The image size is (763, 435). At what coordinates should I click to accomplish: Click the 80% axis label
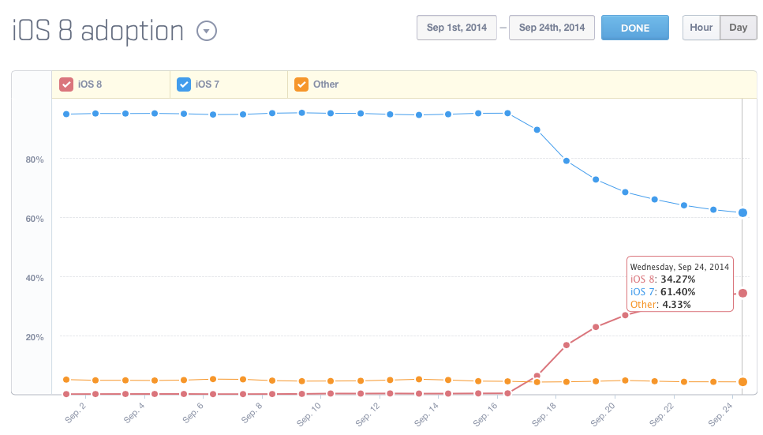pyautogui.click(x=35, y=159)
